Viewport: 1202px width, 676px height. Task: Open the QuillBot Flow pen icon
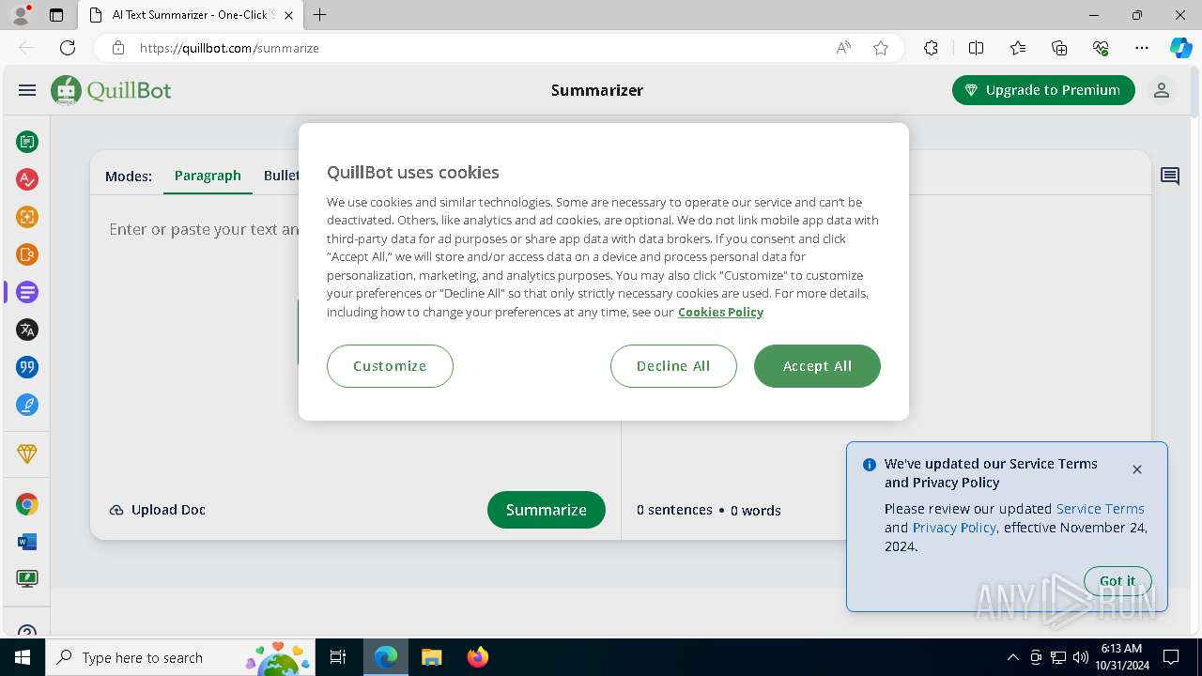(x=27, y=405)
